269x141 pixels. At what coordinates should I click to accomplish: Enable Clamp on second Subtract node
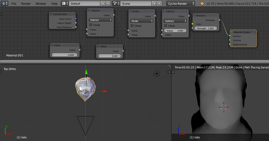(x=166, y=26)
